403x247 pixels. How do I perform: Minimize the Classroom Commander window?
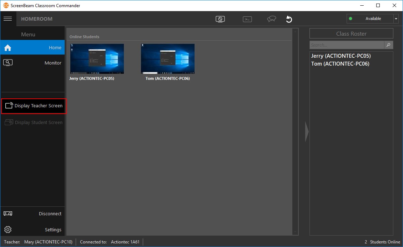362,5
